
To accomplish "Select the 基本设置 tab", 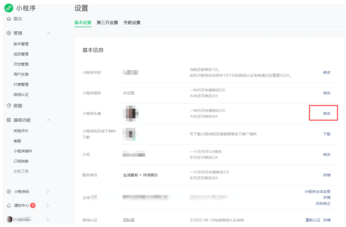I will (x=83, y=22).
